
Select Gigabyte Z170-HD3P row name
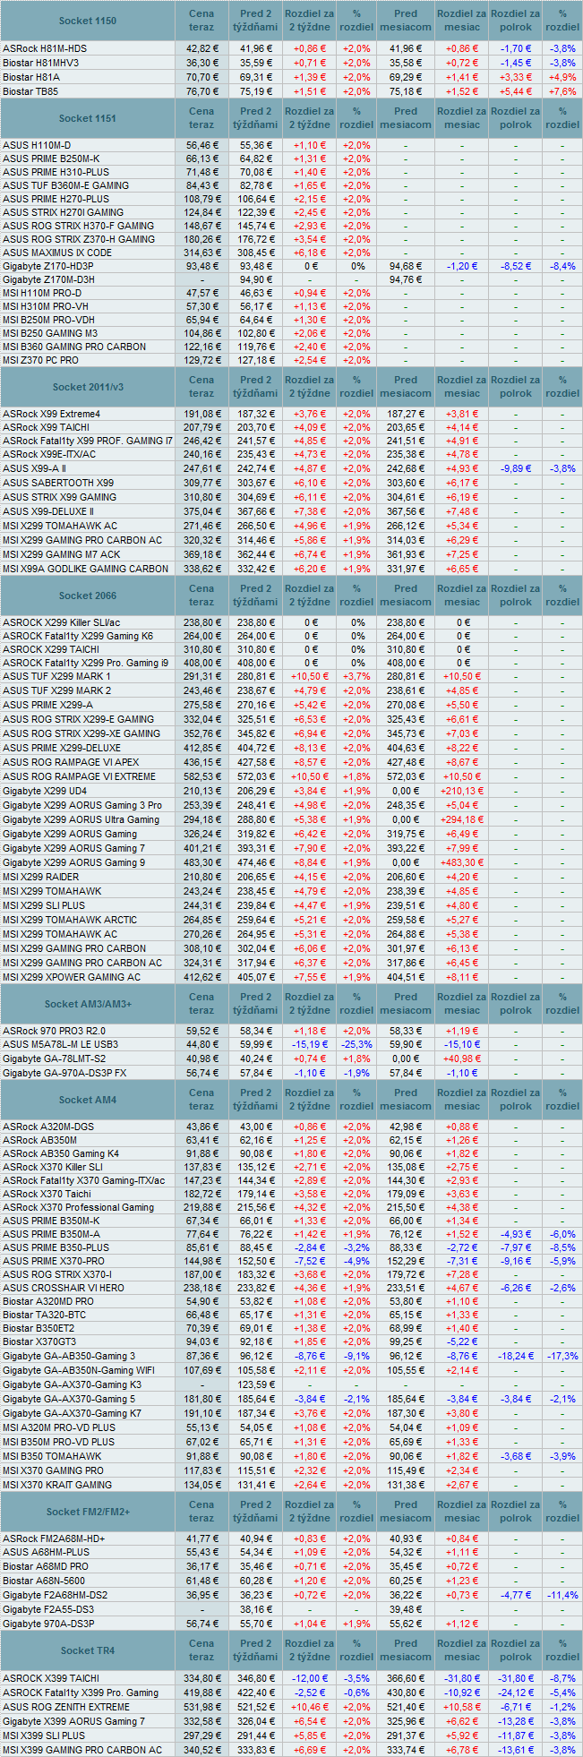tap(47, 266)
